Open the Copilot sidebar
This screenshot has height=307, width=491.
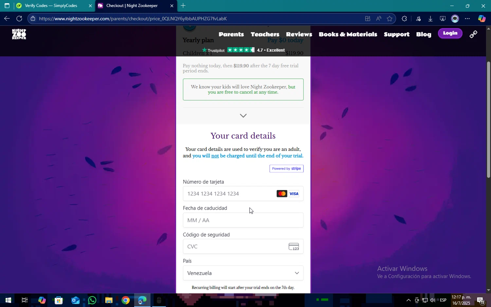[482, 19]
